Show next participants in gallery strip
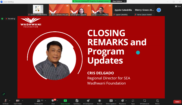This screenshot has height=105, width=182. (159, 10)
